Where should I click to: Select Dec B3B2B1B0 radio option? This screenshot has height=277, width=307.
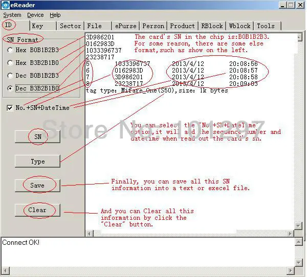(x=33, y=88)
